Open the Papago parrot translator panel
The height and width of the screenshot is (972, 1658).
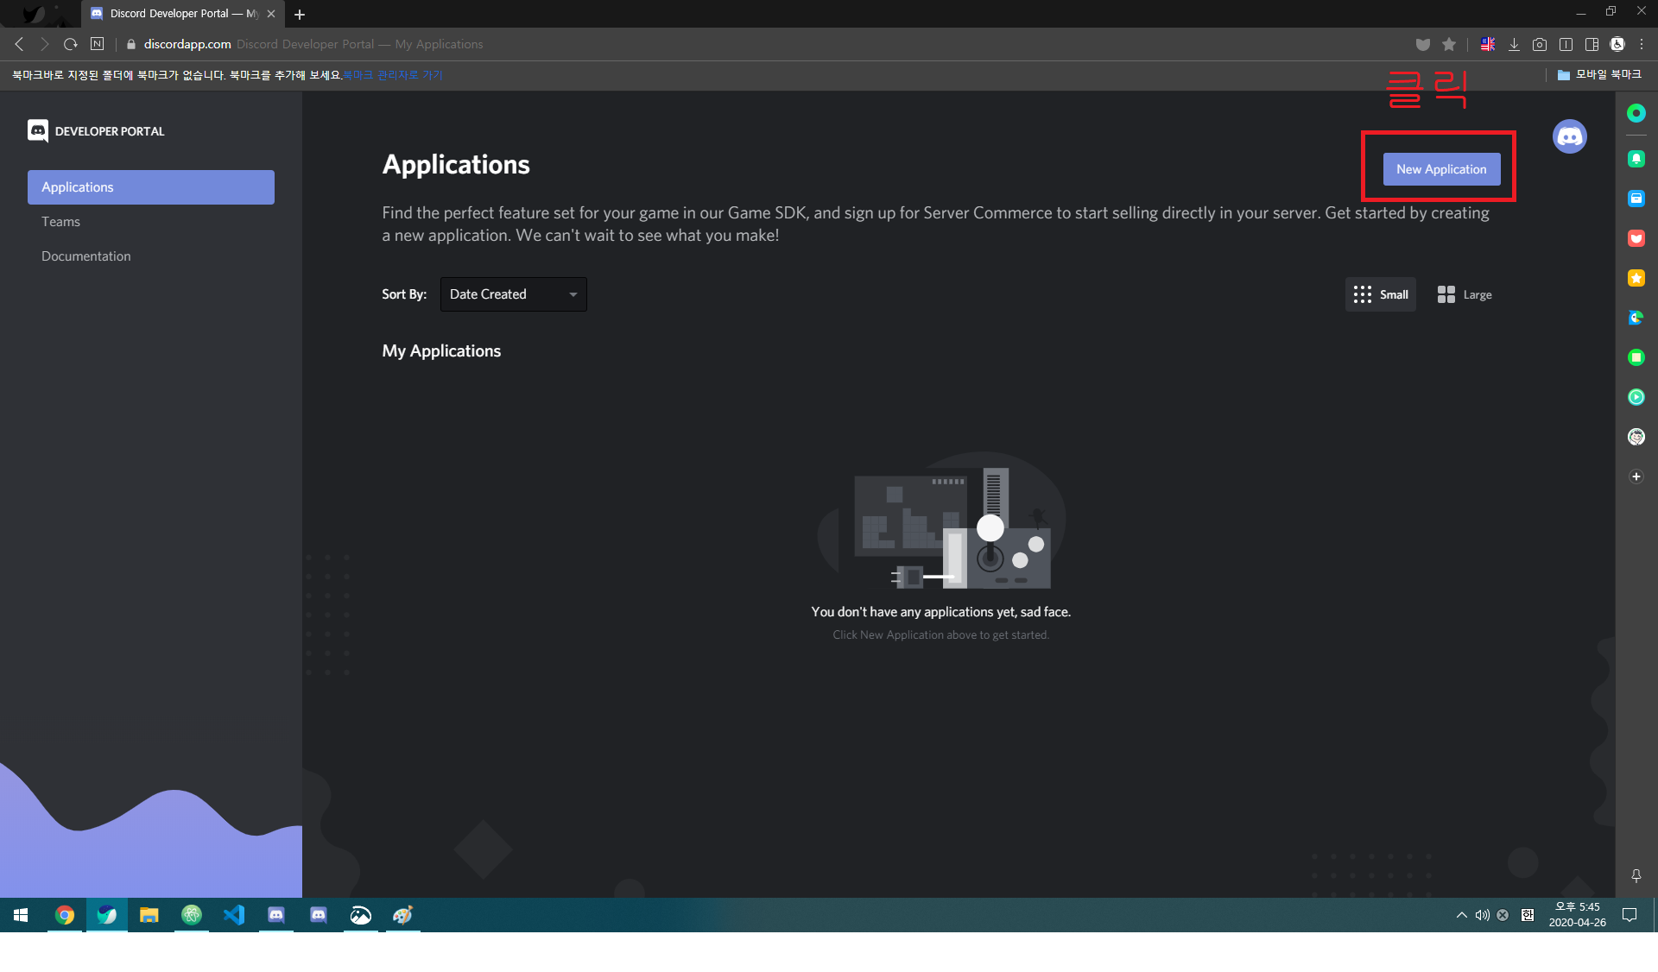(1636, 318)
